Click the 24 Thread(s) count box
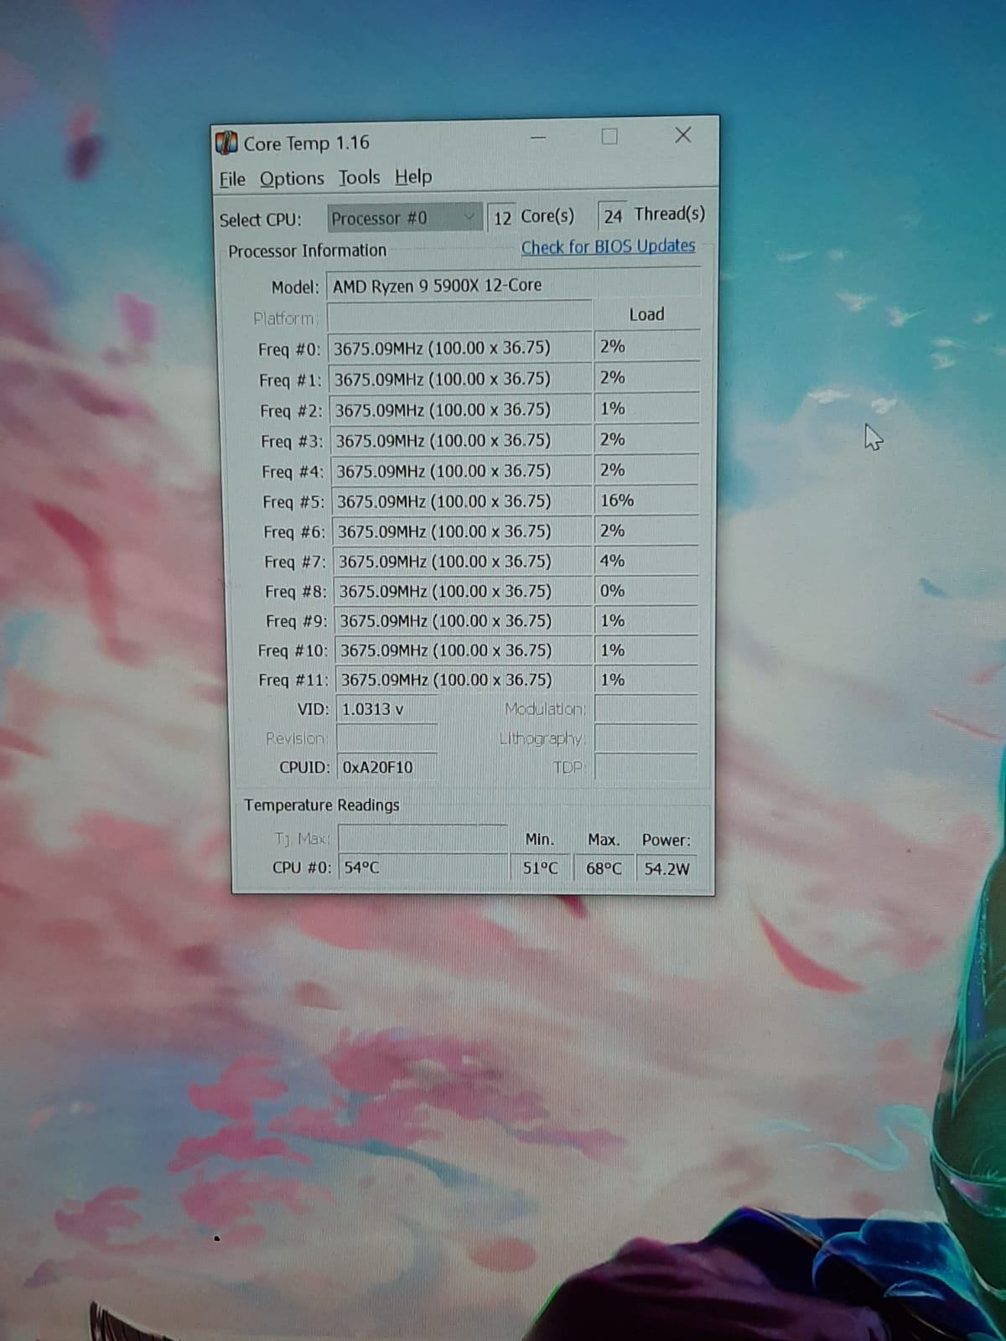Viewport: 1006px width, 1341px height. click(x=612, y=215)
